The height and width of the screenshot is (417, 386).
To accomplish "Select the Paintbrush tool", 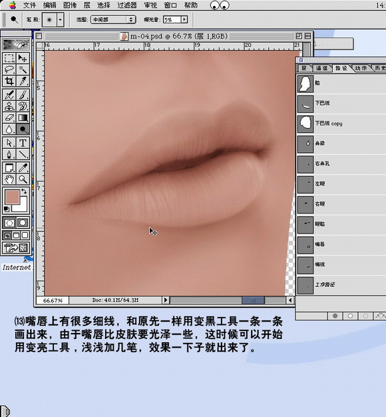I will point(23,95).
